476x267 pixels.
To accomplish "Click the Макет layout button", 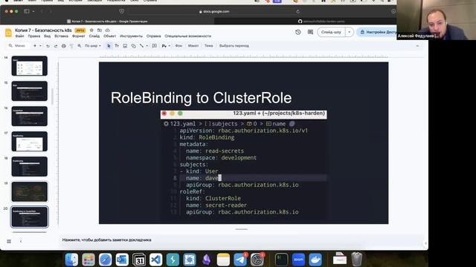I will coord(193,46).
